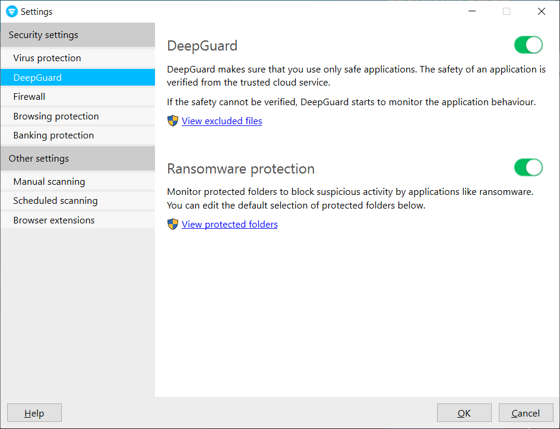Screen dimensions: 560x429
Task: Click the F-Secure logo in the title bar
Action: coord(11,11)
